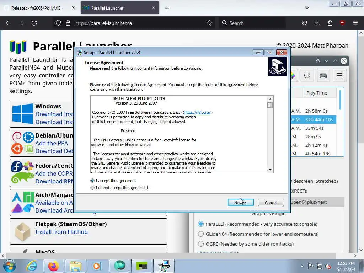Open Windows Explorer folder from taskbar
The width and height of the screenshot is (364, 273).
pos(75,266)
